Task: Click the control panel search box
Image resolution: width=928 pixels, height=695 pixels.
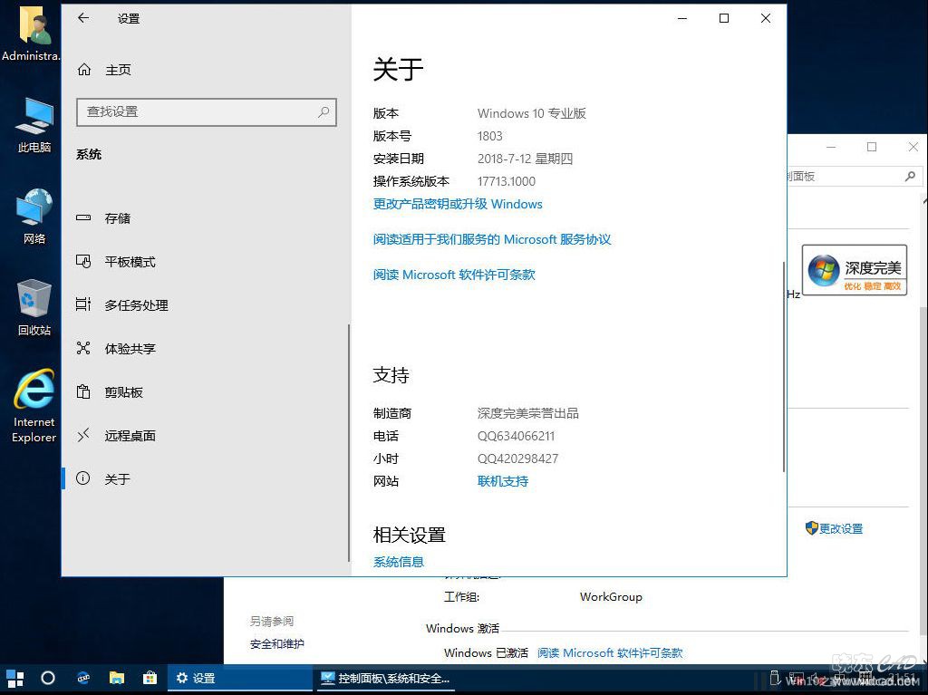Action: coord(855,177)
